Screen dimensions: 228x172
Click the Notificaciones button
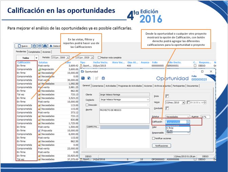(162, 146)
